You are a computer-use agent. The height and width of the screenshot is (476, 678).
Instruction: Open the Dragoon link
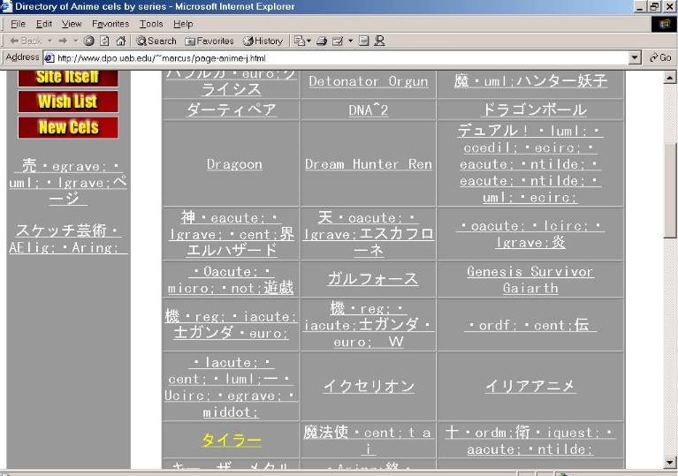(234, 164)
